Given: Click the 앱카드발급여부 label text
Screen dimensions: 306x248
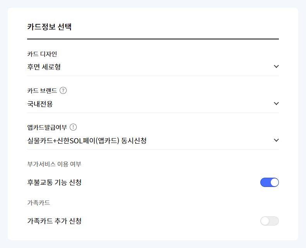Looking at the screenshot, I should coord(47,127).
